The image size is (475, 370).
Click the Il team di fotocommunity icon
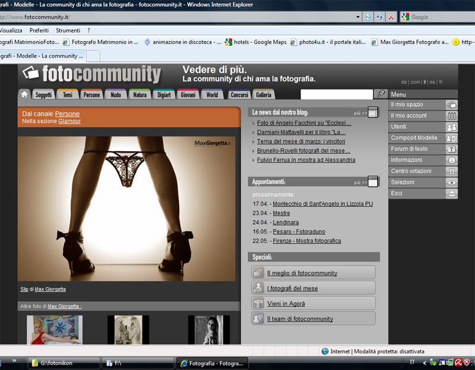(x=258, y=318)
